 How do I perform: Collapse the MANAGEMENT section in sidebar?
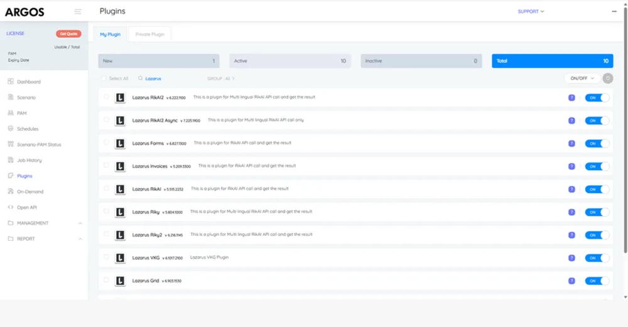point(80,223)
